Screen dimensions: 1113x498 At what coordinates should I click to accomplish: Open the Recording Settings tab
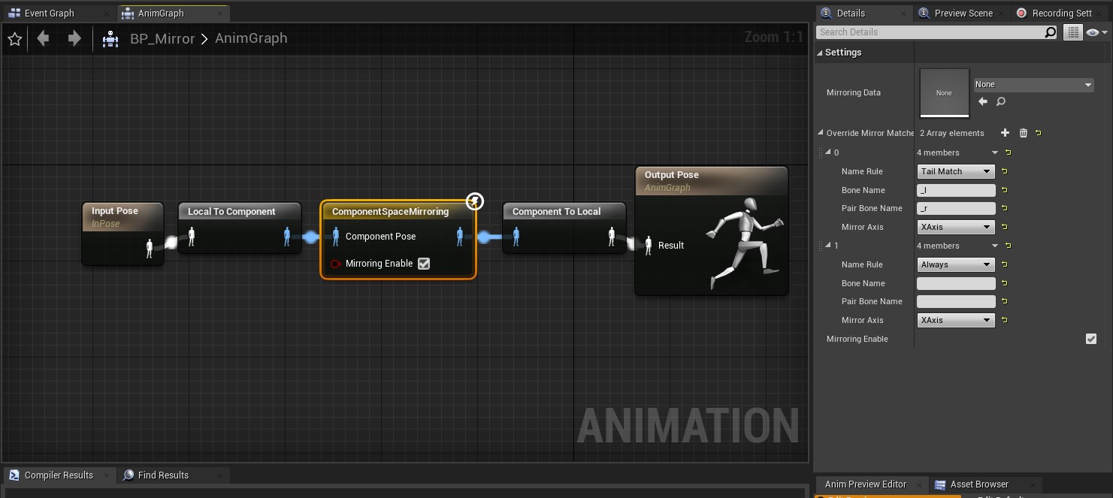pos(1061,14)
